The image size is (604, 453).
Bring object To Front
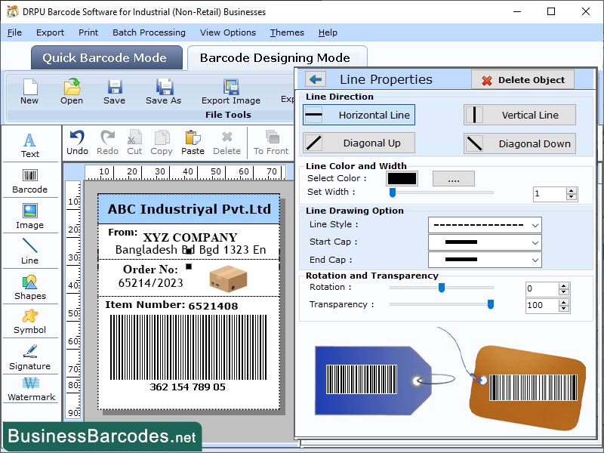point(271,143)
